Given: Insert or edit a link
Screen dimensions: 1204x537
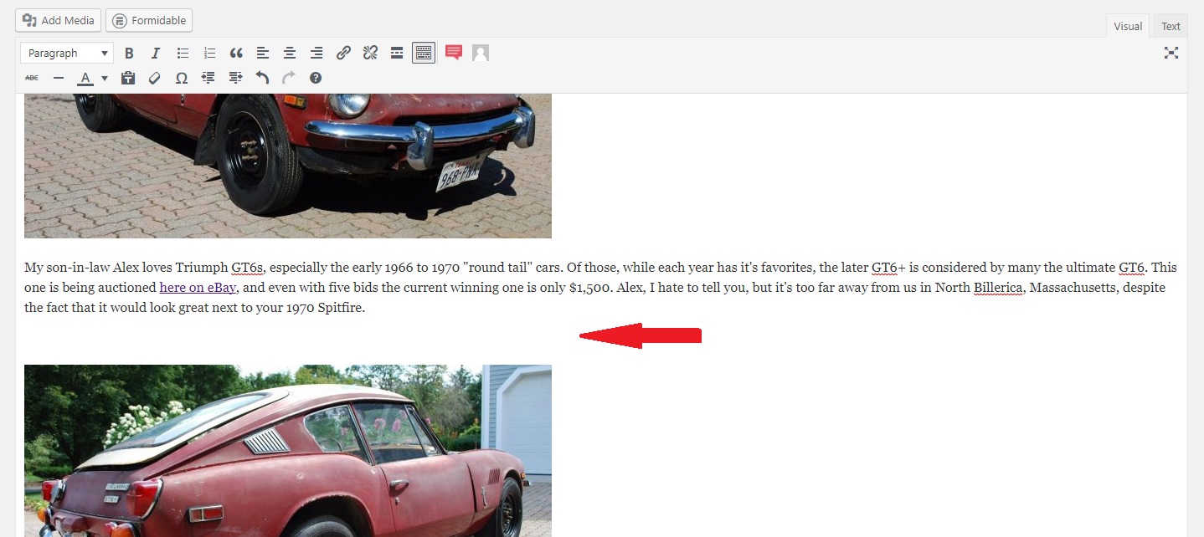Looking at the screenshot, I should coord(343,53).
